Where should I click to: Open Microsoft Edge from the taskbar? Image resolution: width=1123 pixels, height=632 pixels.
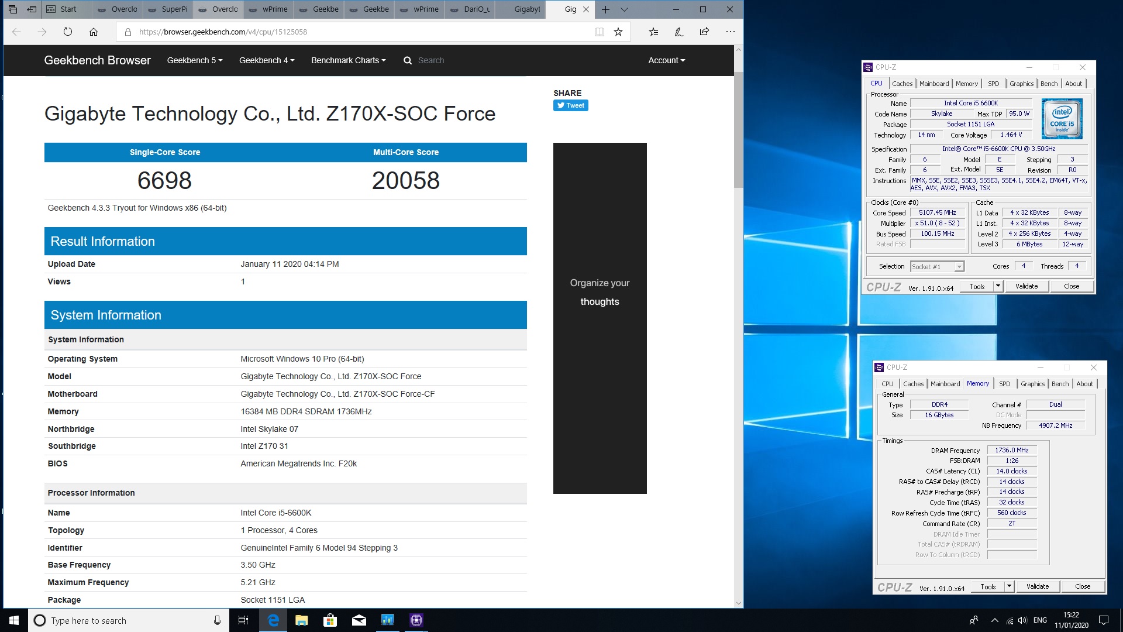(x=273, y=620)
